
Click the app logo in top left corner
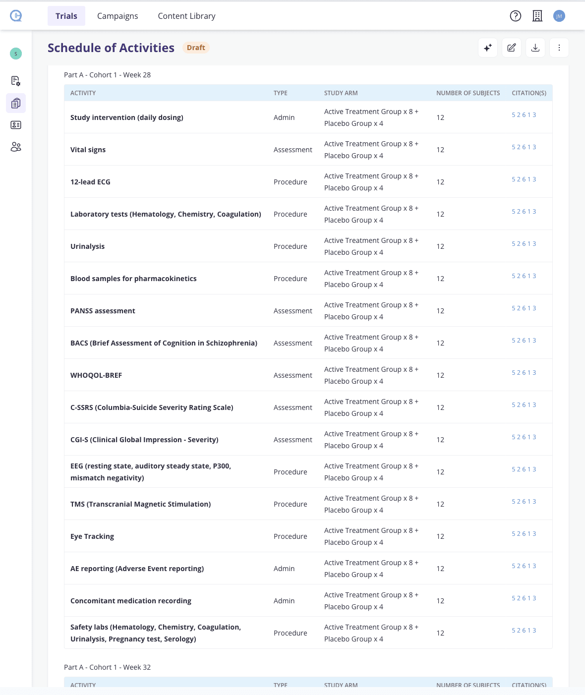click(16, 15)
